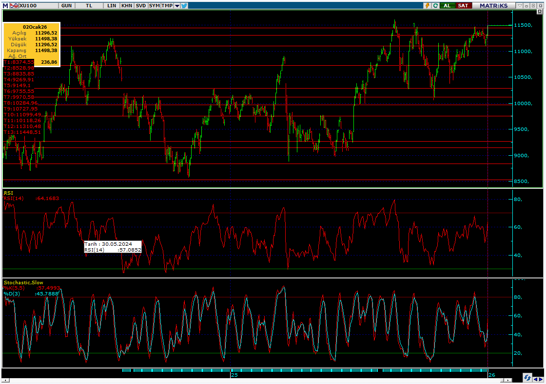
Task: Click the XU100 symbol field
Action: [39, 5]
